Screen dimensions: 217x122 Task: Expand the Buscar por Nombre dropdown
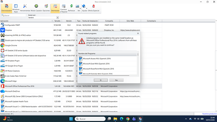coord(58,18)
